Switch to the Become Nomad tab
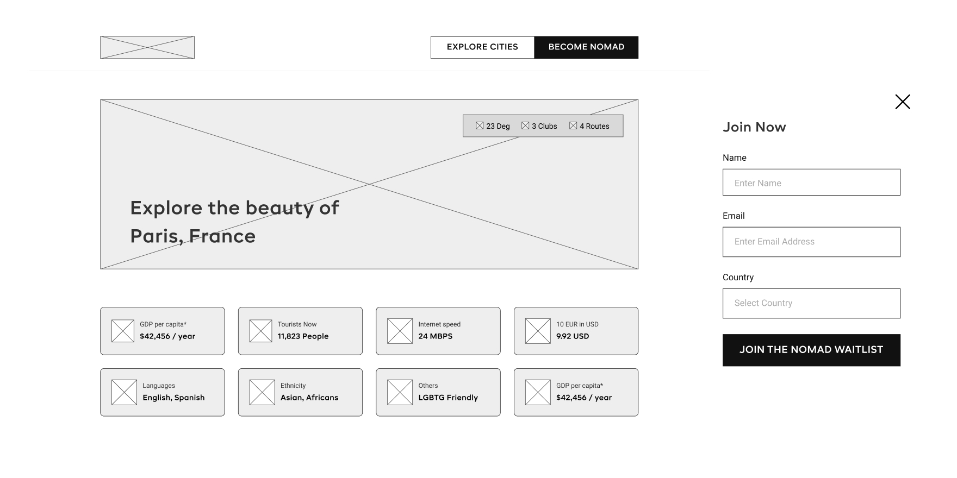957x478 pixels. click(x=586, y=47)
